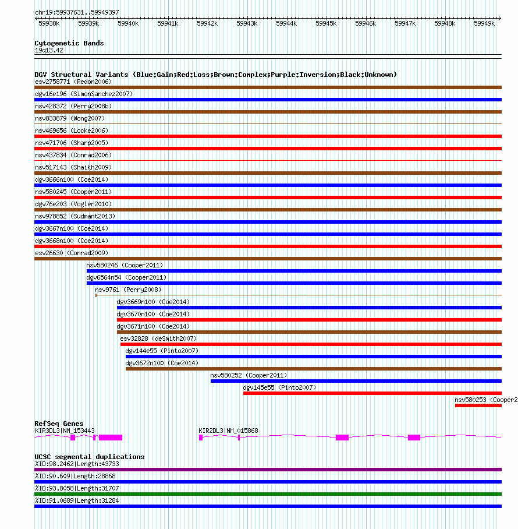Click the %ID:90.609|Length:28868 label
The height and width of the screenshot is (529, 518).
pos(75,476)
